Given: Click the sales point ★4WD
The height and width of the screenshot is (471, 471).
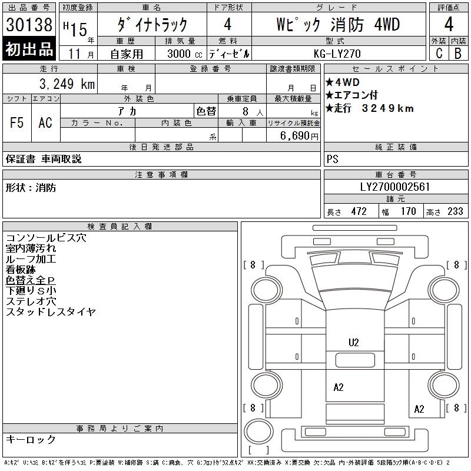Looking at the screenshot, I should (343, 82).
